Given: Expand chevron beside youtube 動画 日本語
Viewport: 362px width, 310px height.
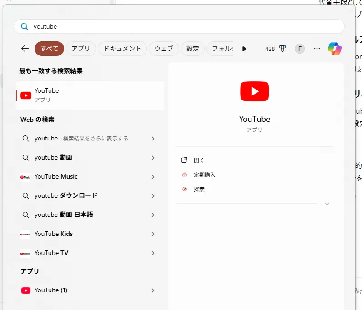Looking at the screenshot, I should point(153,215).
